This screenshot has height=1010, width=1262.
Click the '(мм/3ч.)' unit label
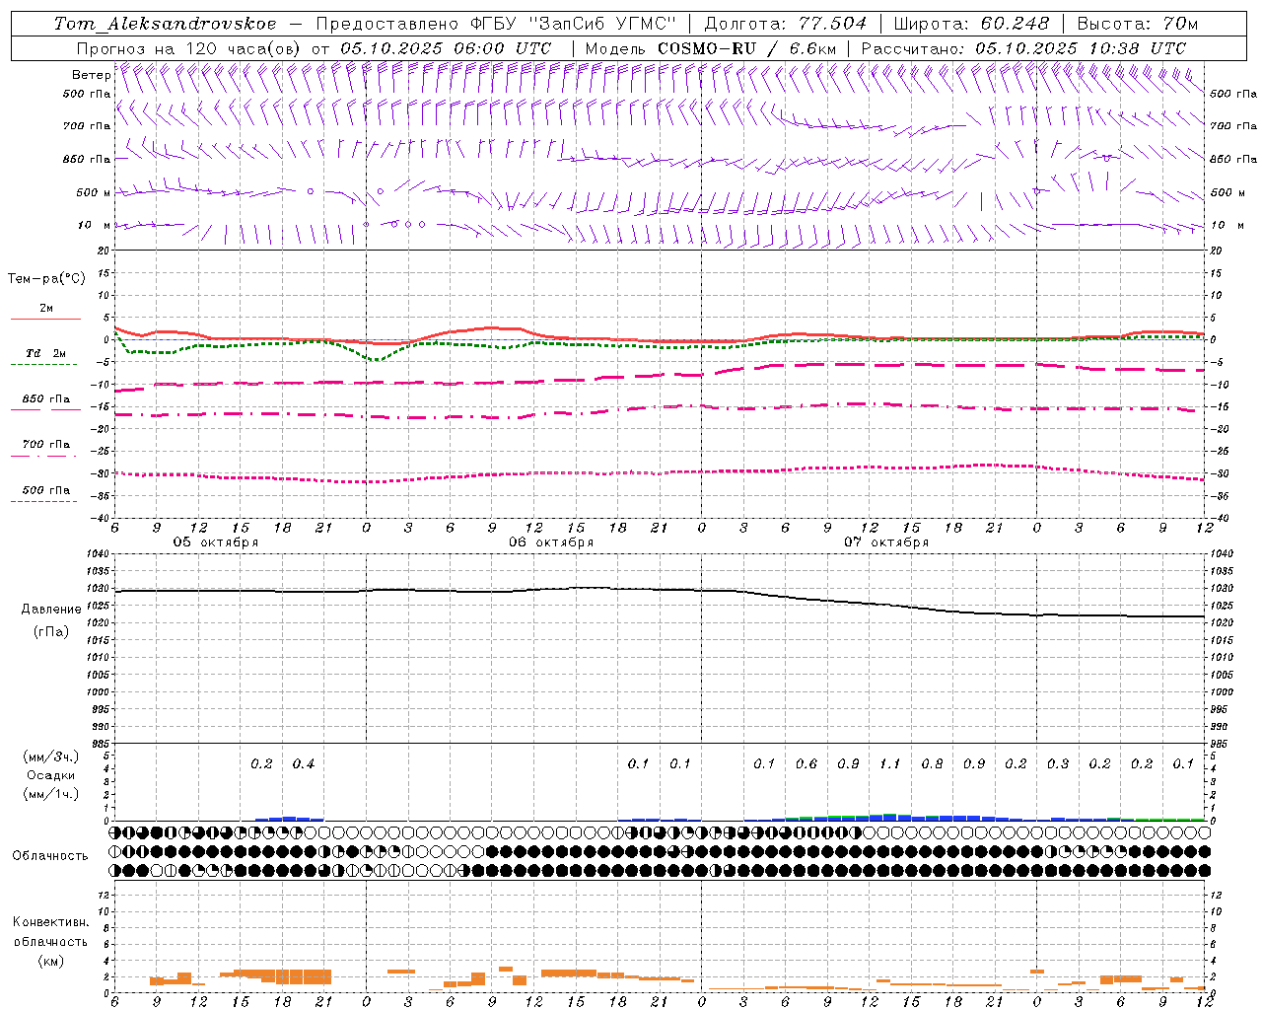pyautogui.click(x=51, y=757)
